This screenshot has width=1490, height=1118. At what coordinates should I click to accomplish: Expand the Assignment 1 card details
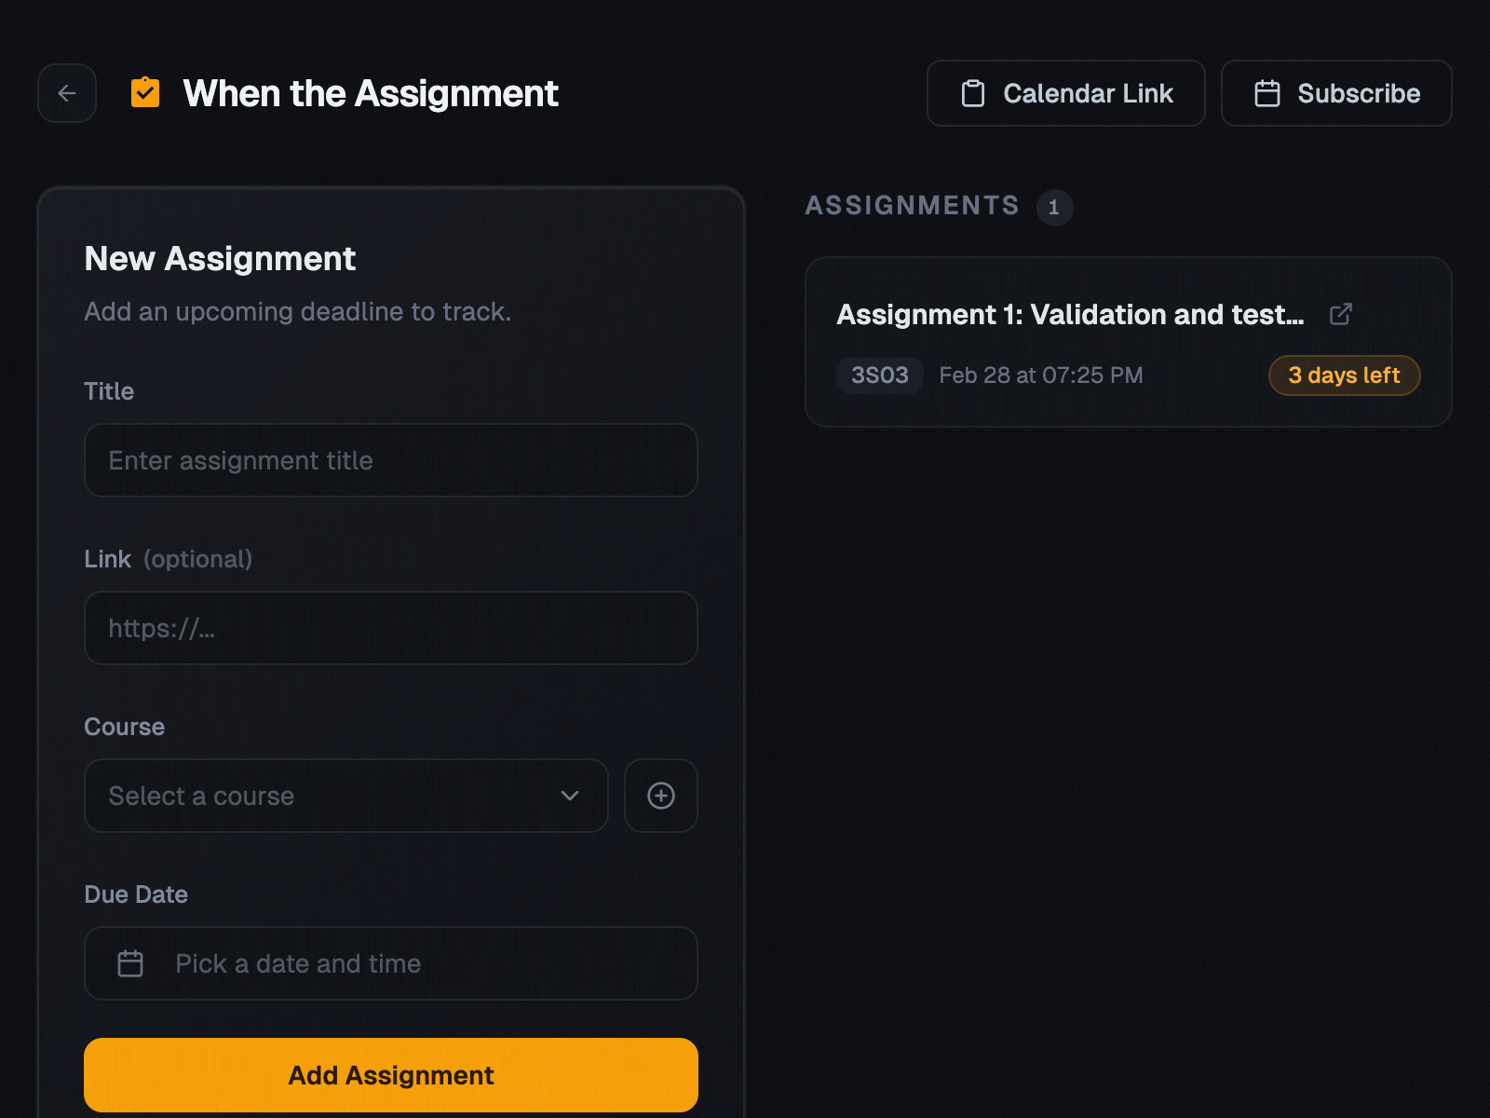pyautogui.click(x=1071, y=315)
